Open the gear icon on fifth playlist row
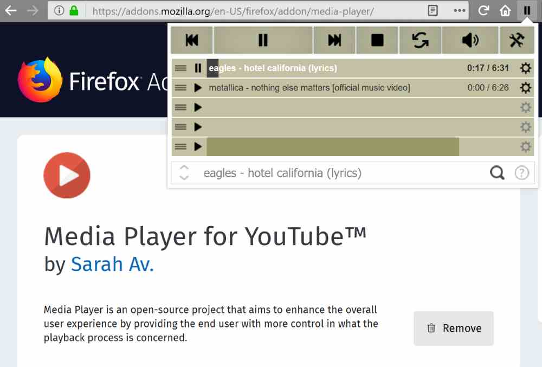 (525, 147)
